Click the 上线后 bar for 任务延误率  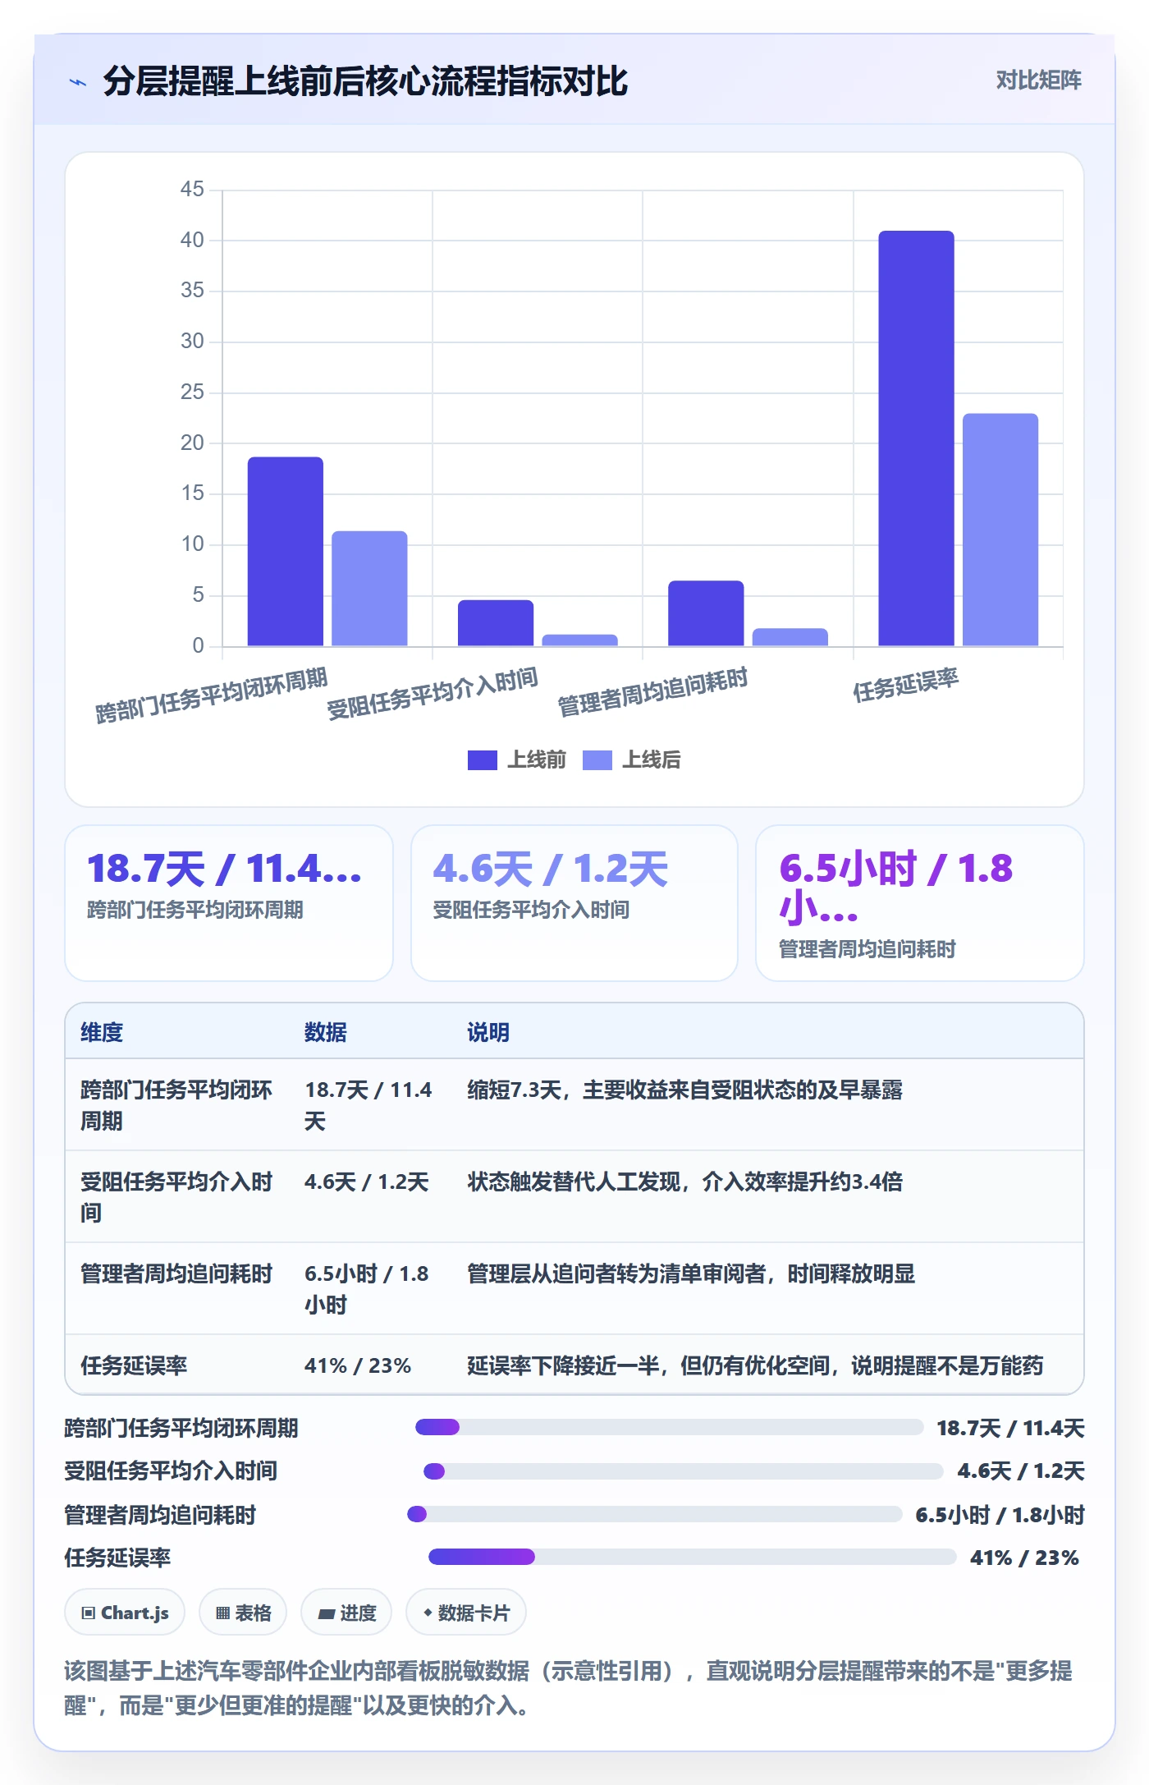click(1000, 530)
